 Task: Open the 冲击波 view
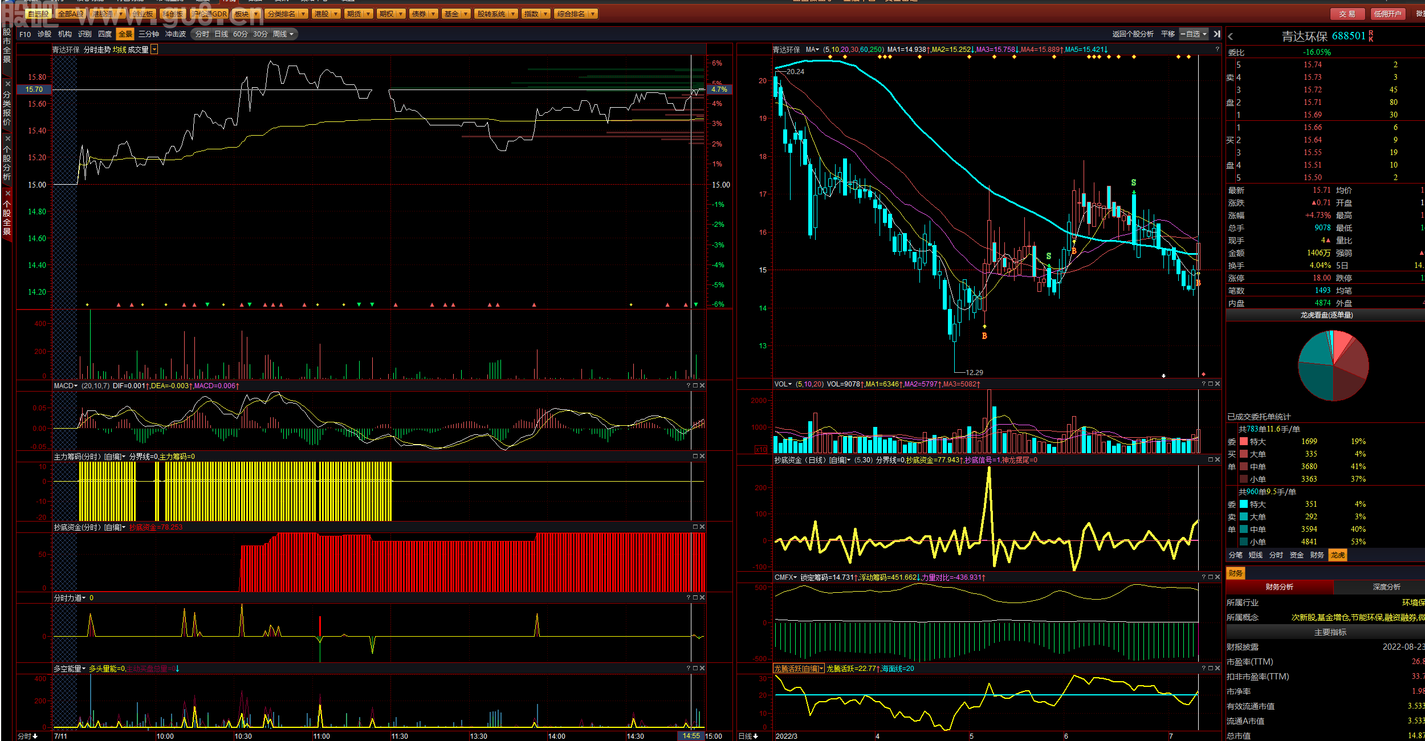pyautogui.click(x=176, y=34)
